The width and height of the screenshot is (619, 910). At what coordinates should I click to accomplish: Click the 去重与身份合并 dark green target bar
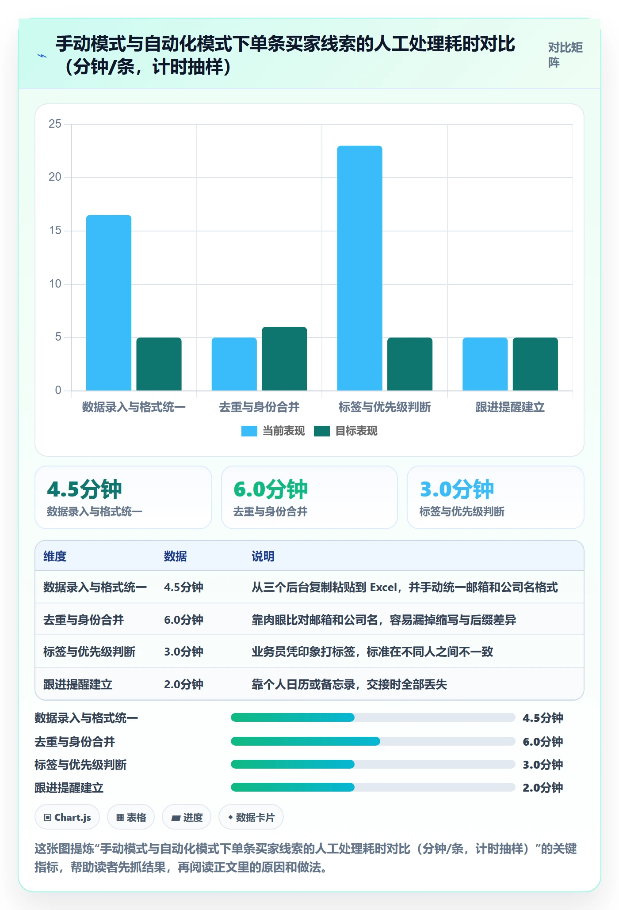284,359
